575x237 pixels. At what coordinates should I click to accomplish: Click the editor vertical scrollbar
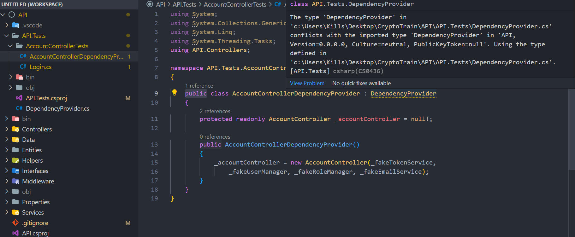point(572,129)
